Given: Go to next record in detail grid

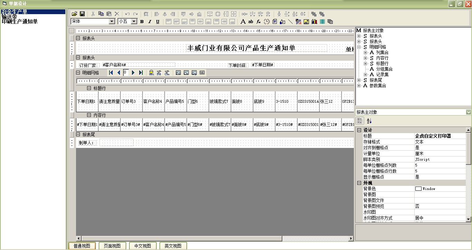Looking at the screenshot, I should (133, 72).
